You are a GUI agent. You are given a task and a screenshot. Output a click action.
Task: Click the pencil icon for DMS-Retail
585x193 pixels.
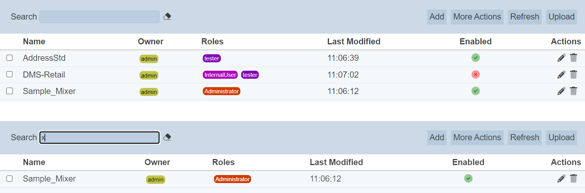(x=561, y=75)
